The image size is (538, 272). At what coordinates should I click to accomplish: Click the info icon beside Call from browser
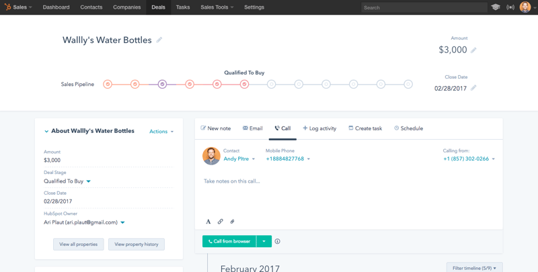tap(277, 241)
